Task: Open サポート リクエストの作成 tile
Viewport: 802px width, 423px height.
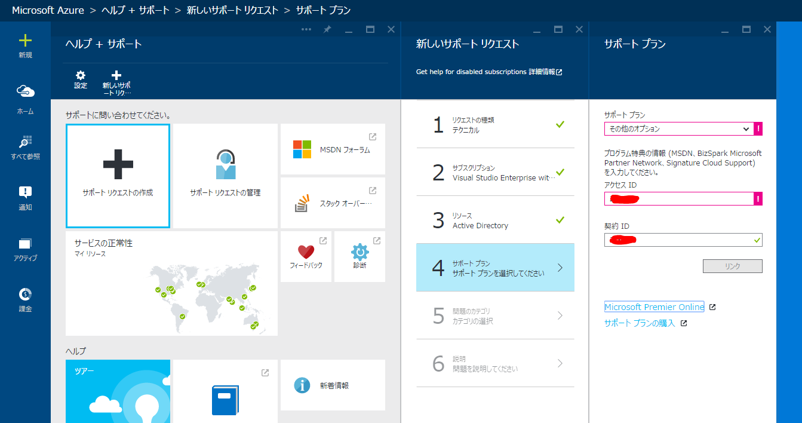Action: (x=118, y=176)
